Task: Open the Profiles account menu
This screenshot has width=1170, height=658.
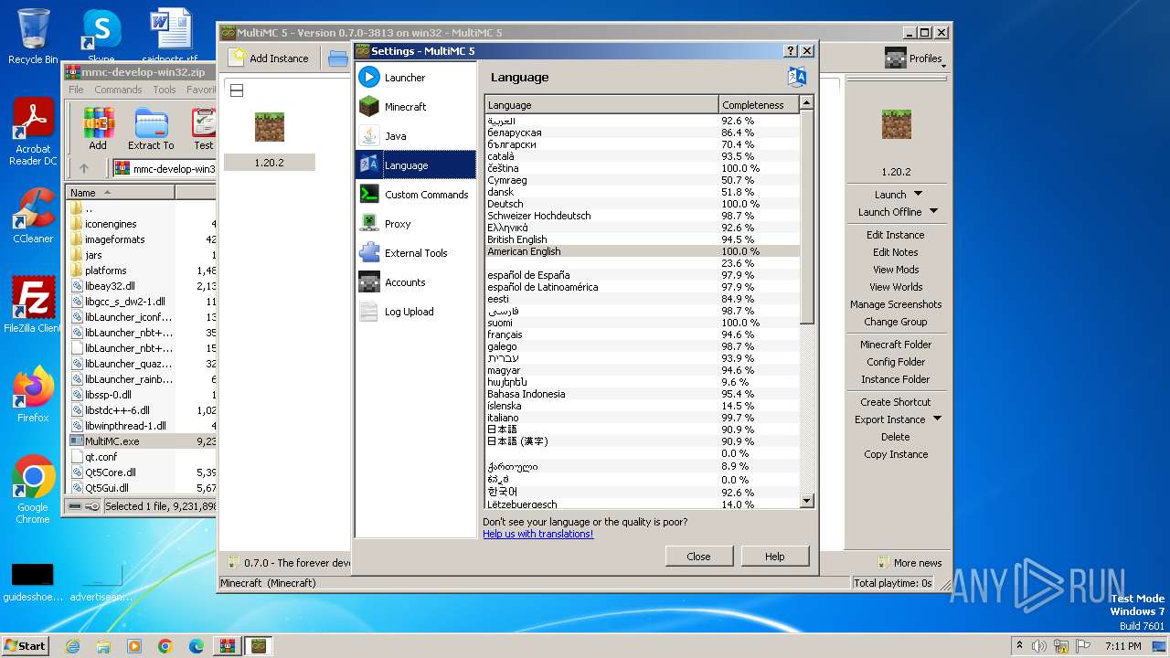Action: point(915,58)
